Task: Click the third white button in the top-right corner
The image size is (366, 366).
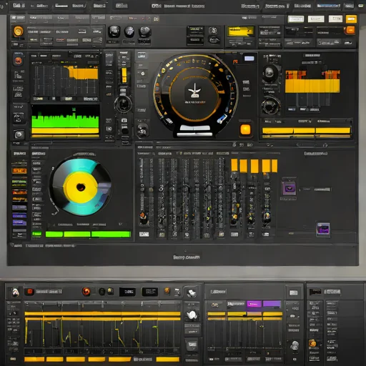Action: 335,19
